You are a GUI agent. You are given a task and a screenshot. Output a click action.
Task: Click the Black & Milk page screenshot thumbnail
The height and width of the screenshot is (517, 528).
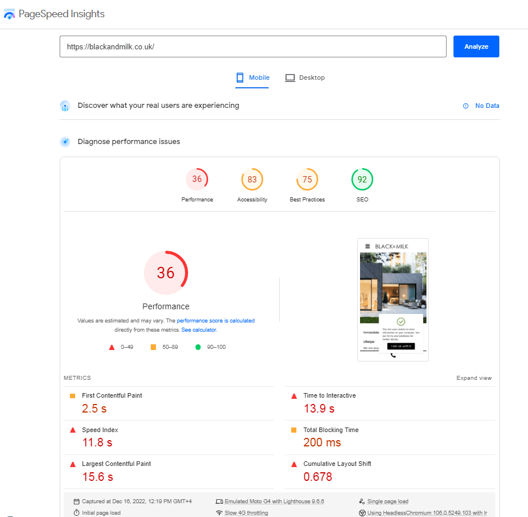[x=393, y=300]
